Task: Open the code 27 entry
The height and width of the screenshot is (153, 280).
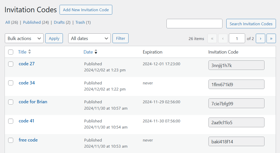Action: 27,64
